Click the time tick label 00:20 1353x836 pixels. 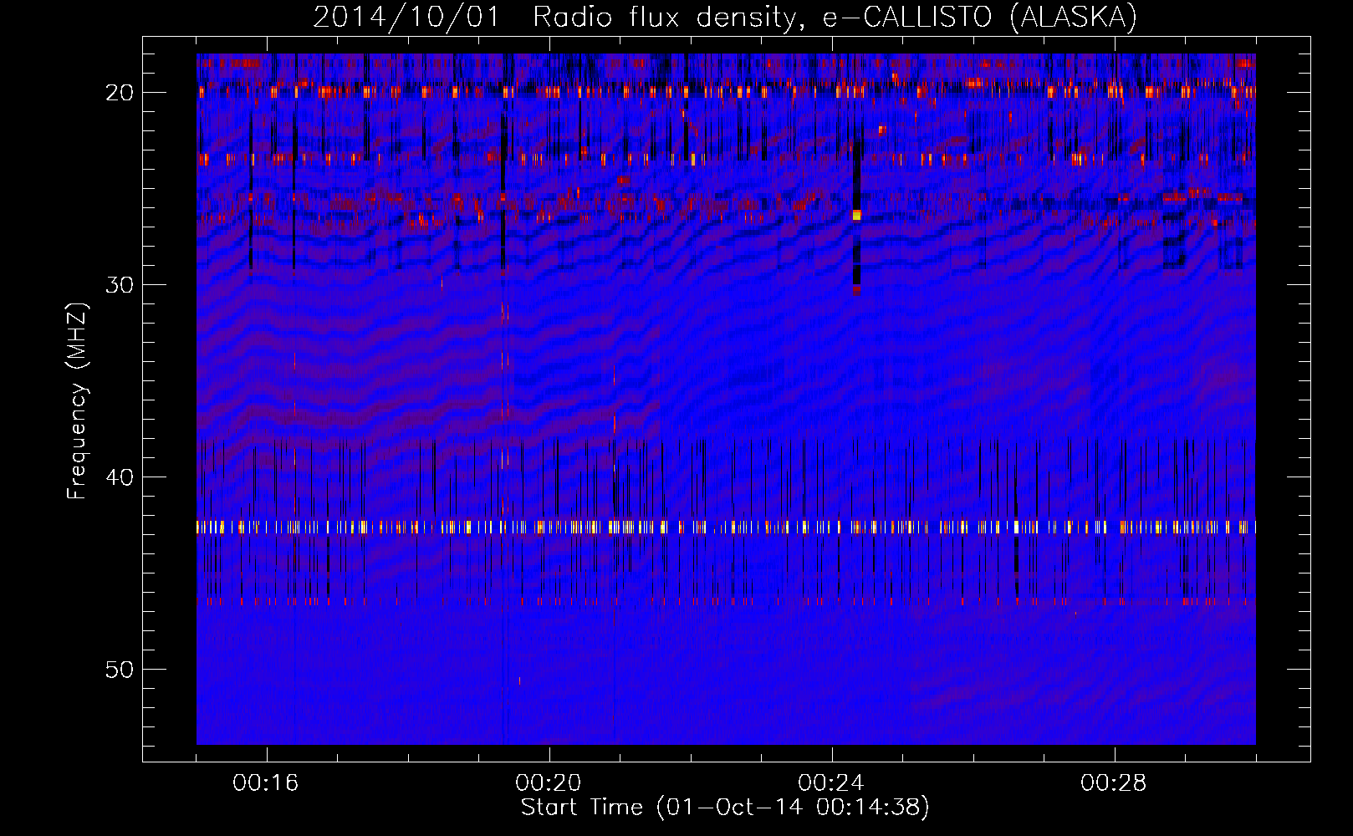point(549,783)
